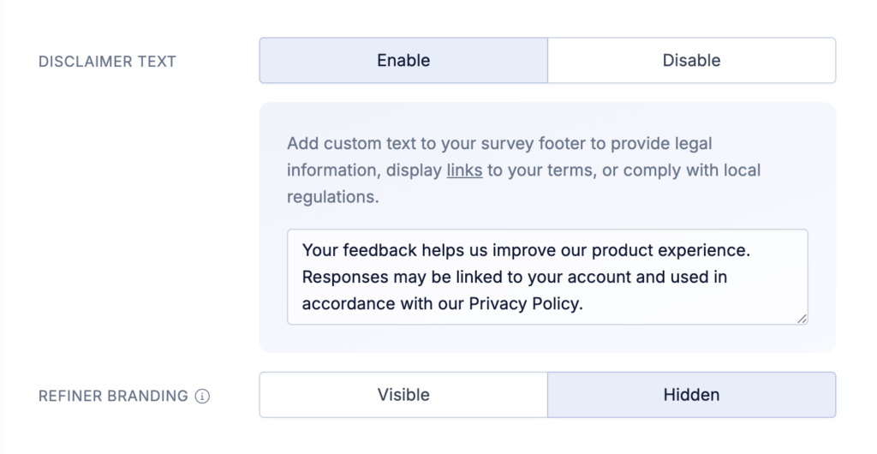The width and height of the screenshot is (877, 454).
Task: Focus the disclaimer text input area
Action: [x=547, y=277]
